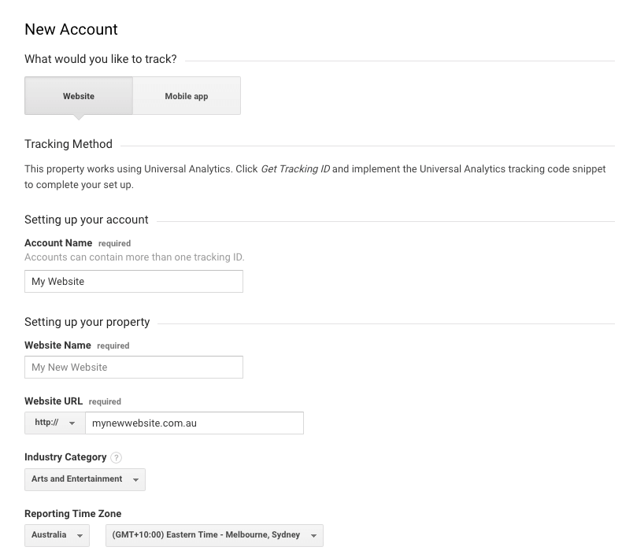Expand the "Arts and Entertainment" industry list
The width and height of the screenshot is (637, 558).
(84, 479)
